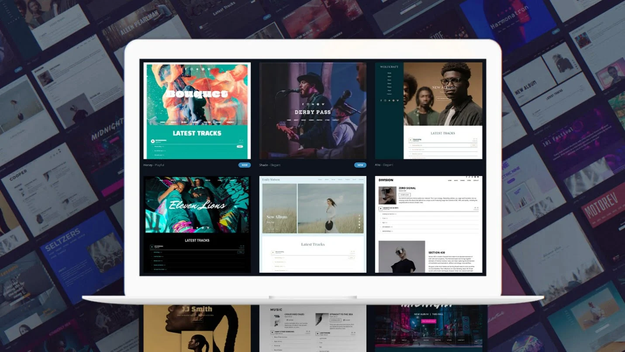Screen dimensions: 625x352
Task: Click the "WOLFCRAFT" logo text
Action: 389,67
